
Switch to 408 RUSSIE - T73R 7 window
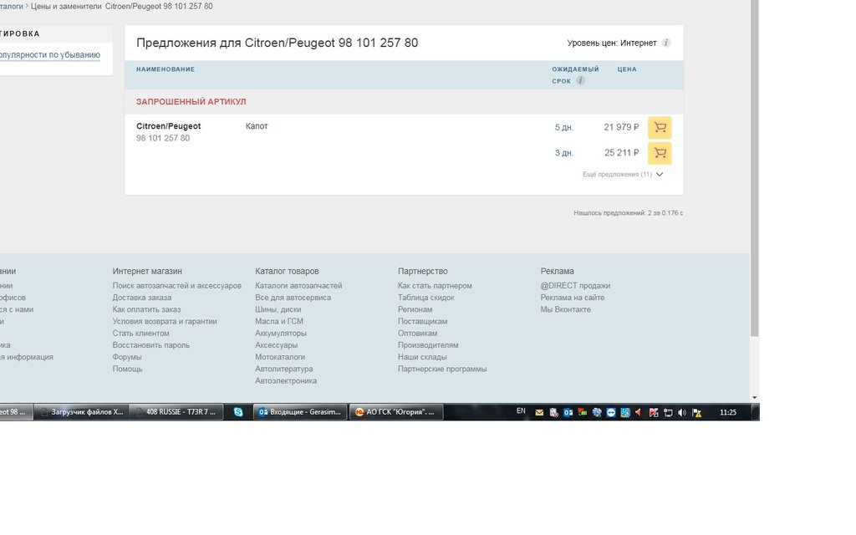(176, 412)
